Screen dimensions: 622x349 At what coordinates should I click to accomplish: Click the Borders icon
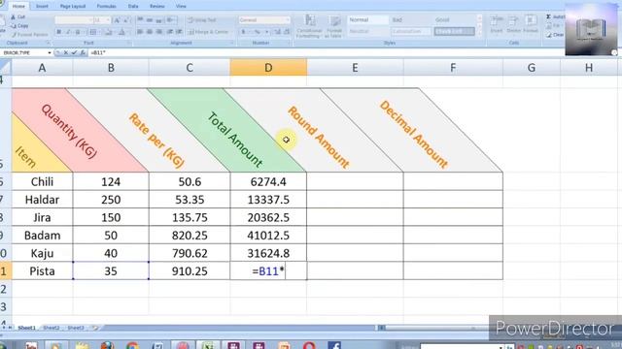(x=93, y=32)
